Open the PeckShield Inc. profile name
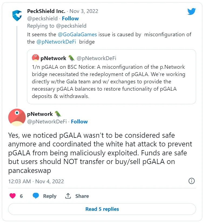The width and height of the screenshot is (205, 223). [x=46, y=11]
